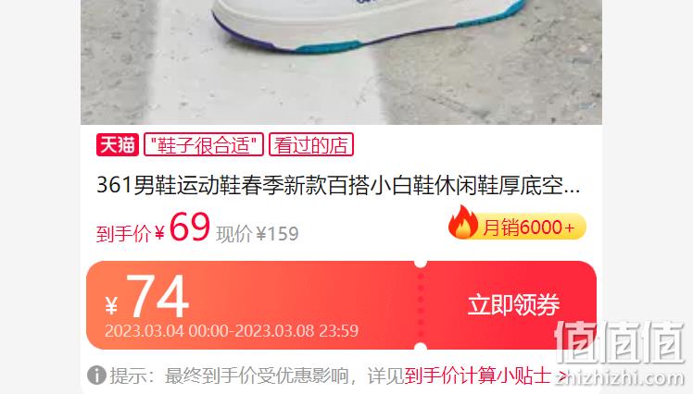Click the info icon before 提示
Viewport: 693px width, 394px height.
96,376
